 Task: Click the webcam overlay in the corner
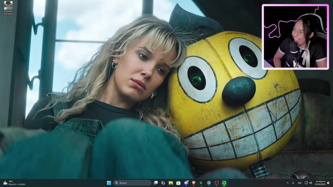(295, 37)
